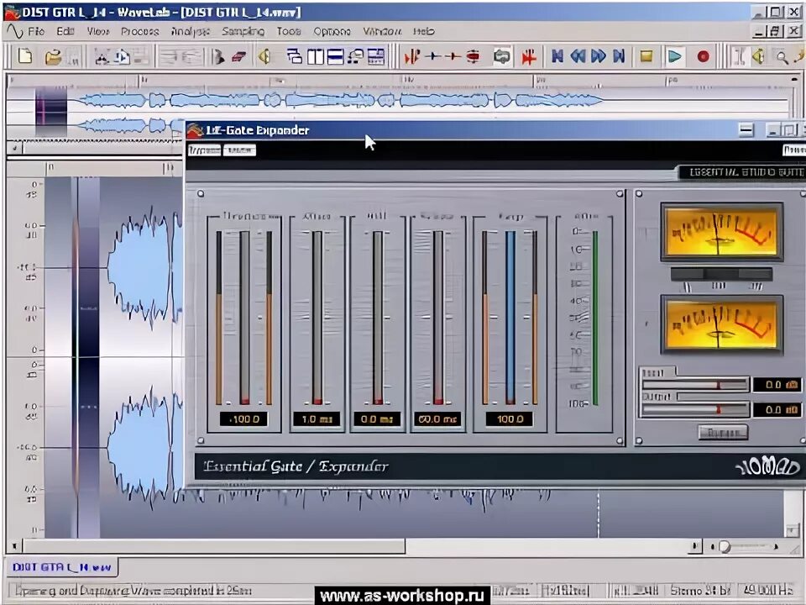Open the Tools menu

[288, 31]
